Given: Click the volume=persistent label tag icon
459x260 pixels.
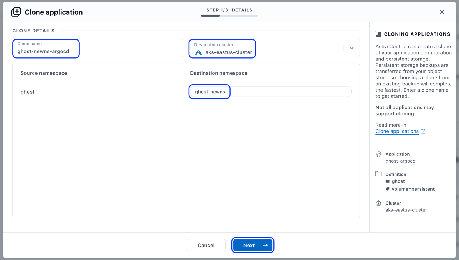Looking at the screenshot, I should coord(388,189).
